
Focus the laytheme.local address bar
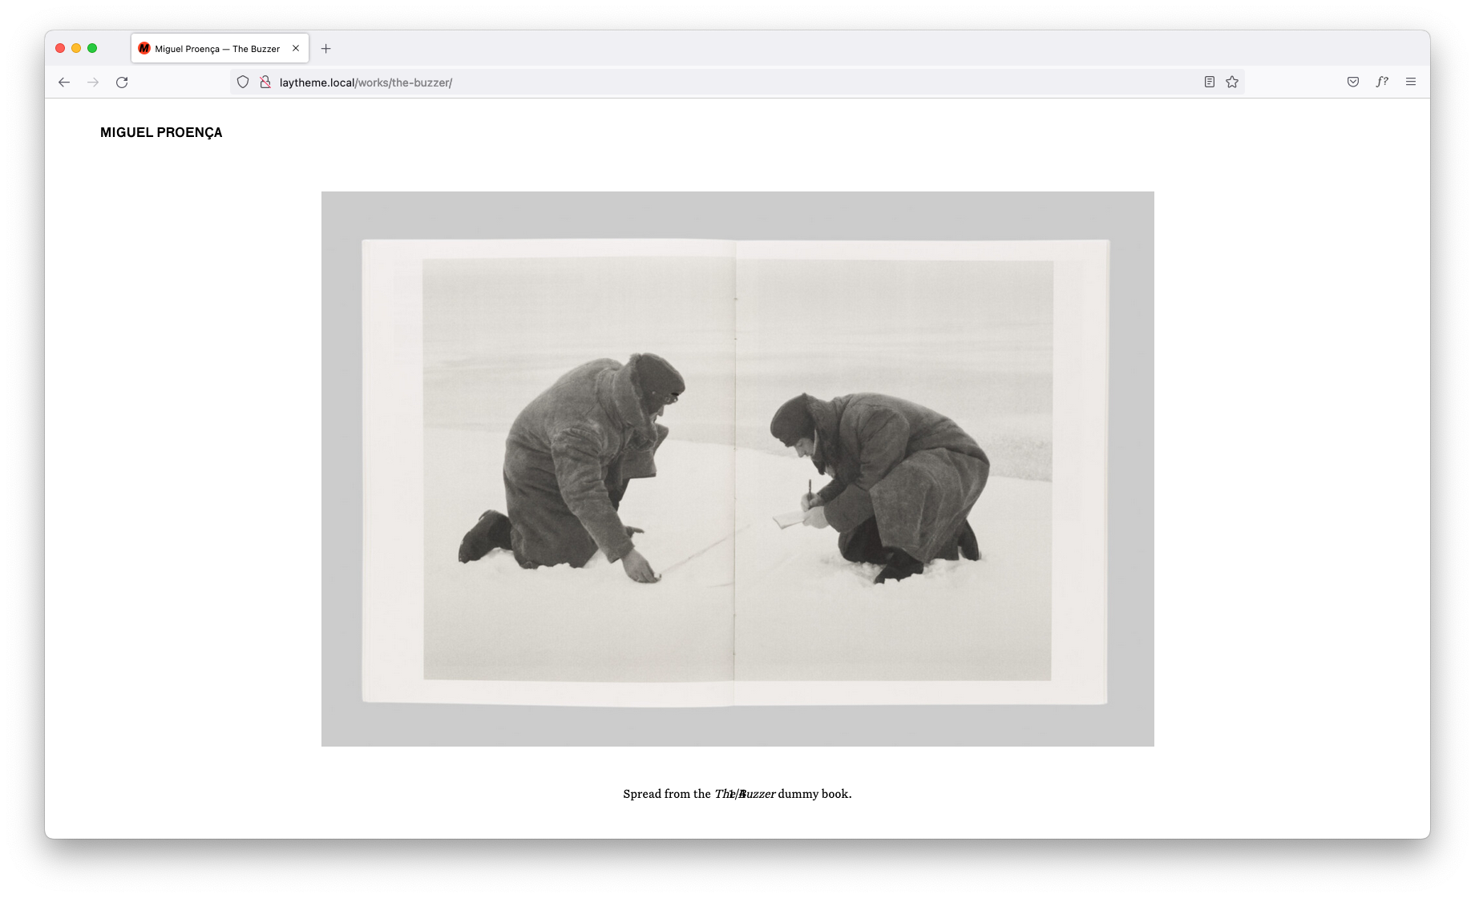pos(721,83)
